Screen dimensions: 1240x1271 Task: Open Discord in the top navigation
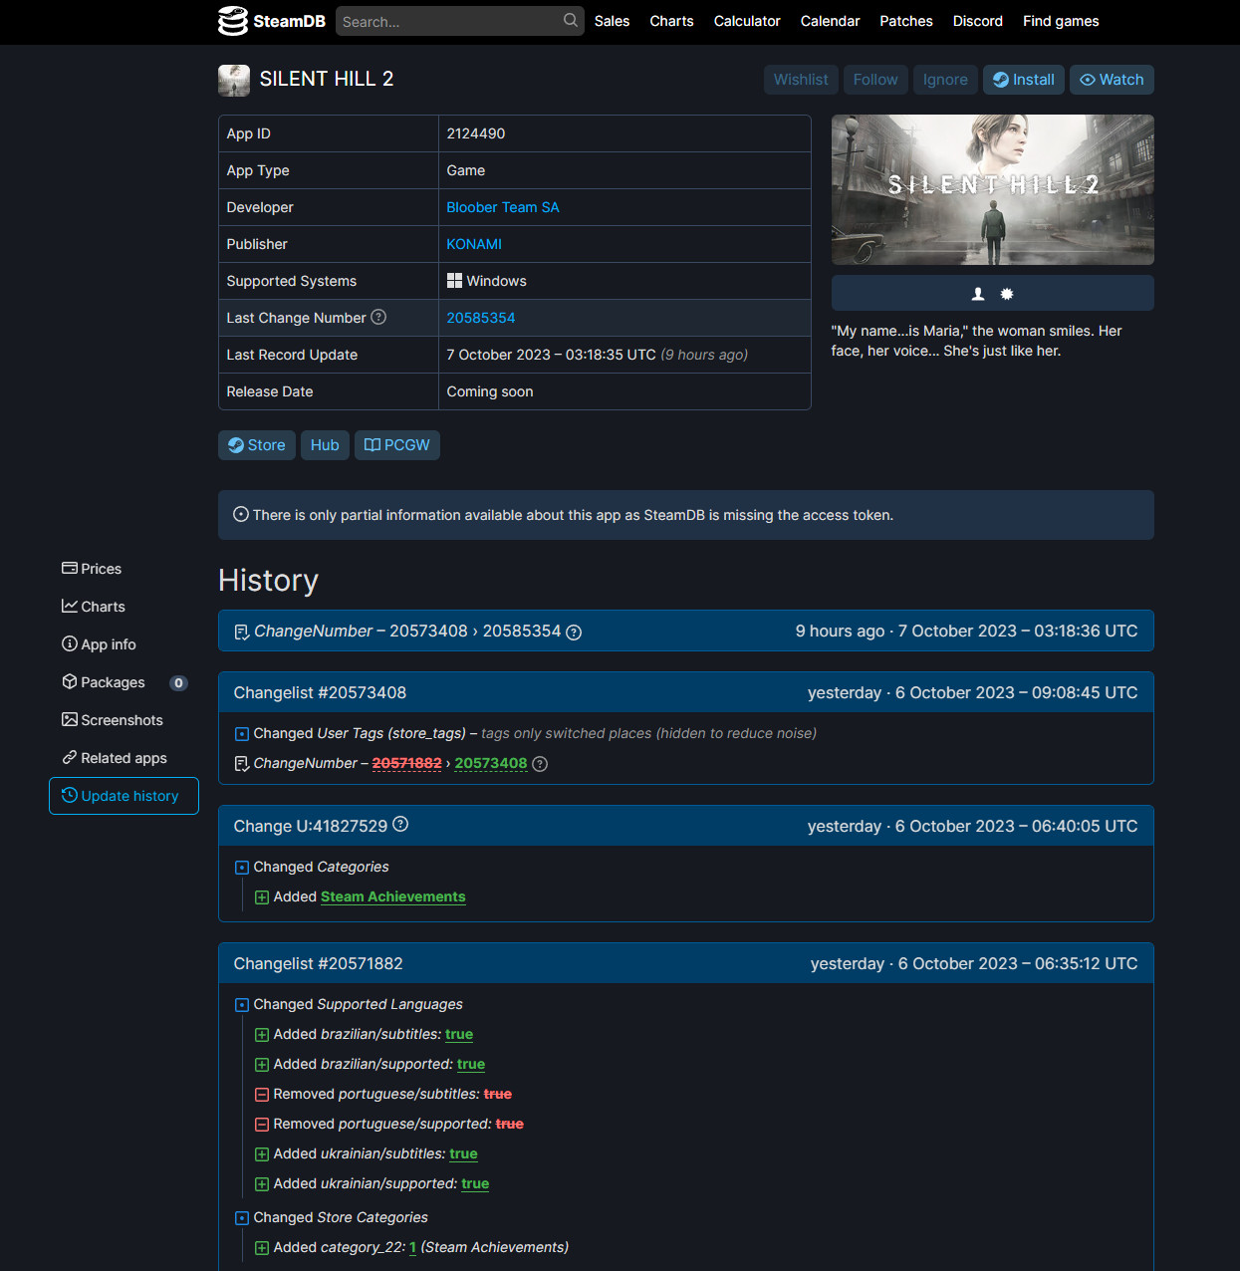[x=978, y=21]
